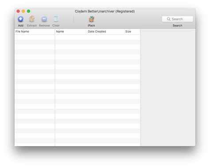
Task: Sort by Name column header
Action: point(71,32)
